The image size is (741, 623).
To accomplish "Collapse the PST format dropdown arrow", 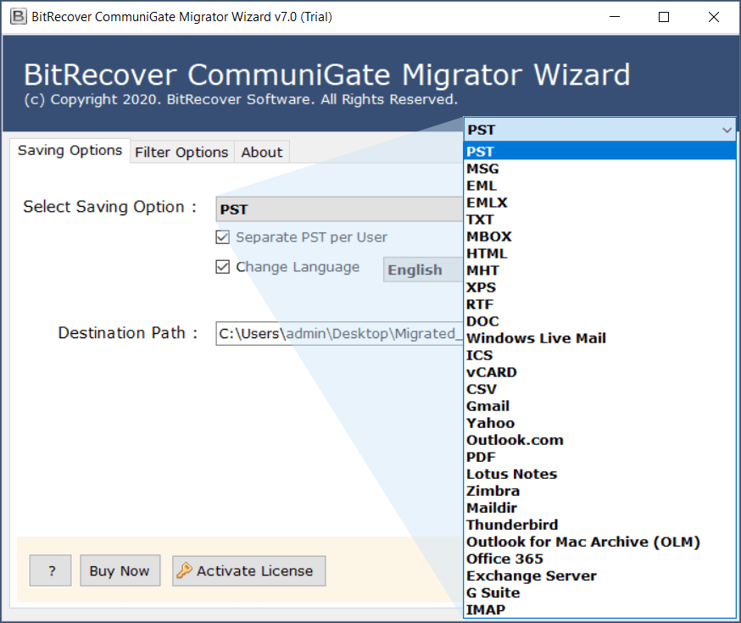I will [x=727, y=130].
